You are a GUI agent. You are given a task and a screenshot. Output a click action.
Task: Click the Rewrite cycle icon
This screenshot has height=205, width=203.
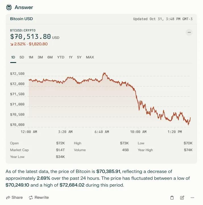coord(31,197)
